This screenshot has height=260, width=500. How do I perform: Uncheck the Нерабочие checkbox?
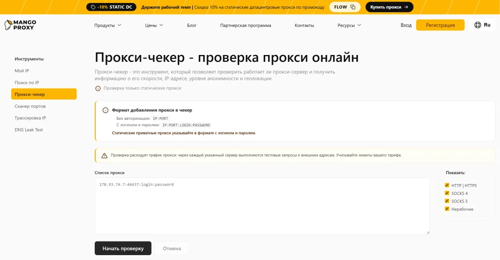pos(447,209)
